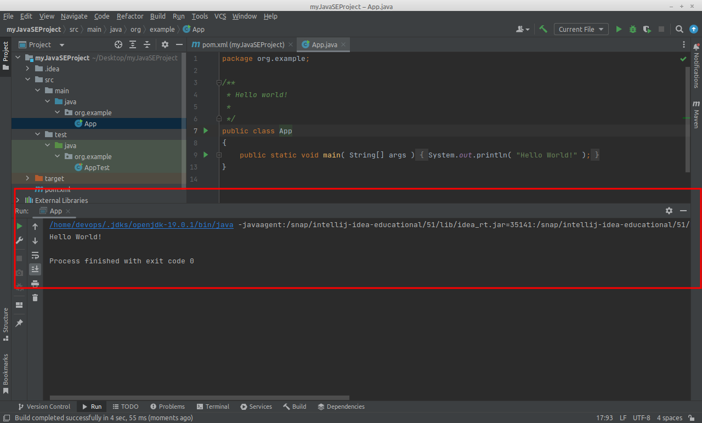Toggle scroll to end of console
The height and width of the screenshot is (423, 702).
click(x=35, y=269)
